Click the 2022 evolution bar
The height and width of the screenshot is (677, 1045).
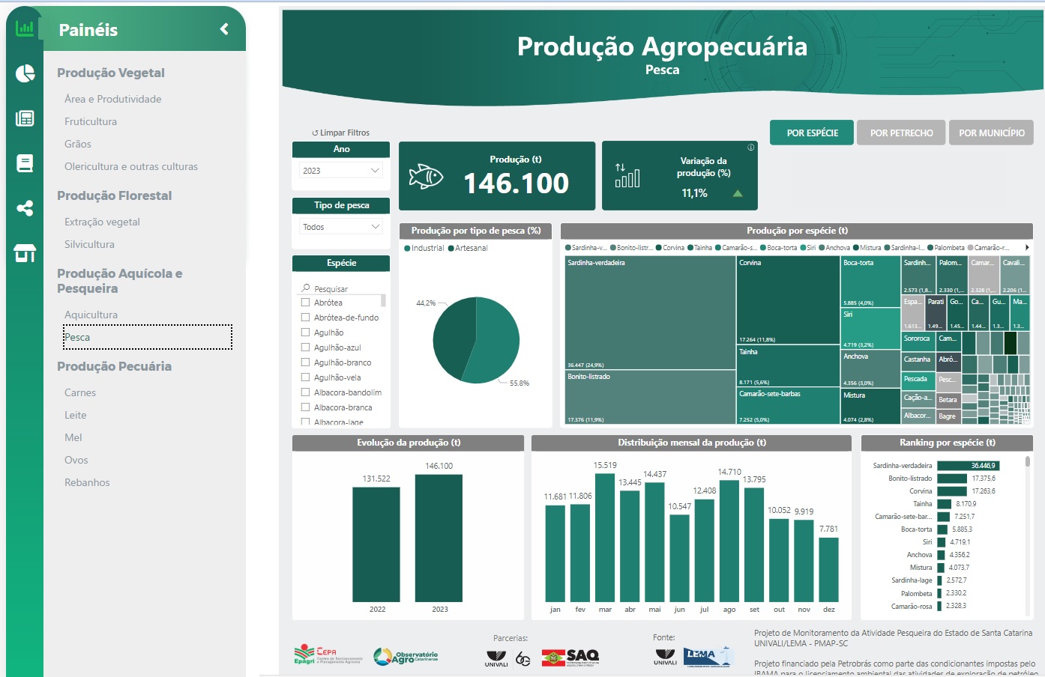(376, 544)
